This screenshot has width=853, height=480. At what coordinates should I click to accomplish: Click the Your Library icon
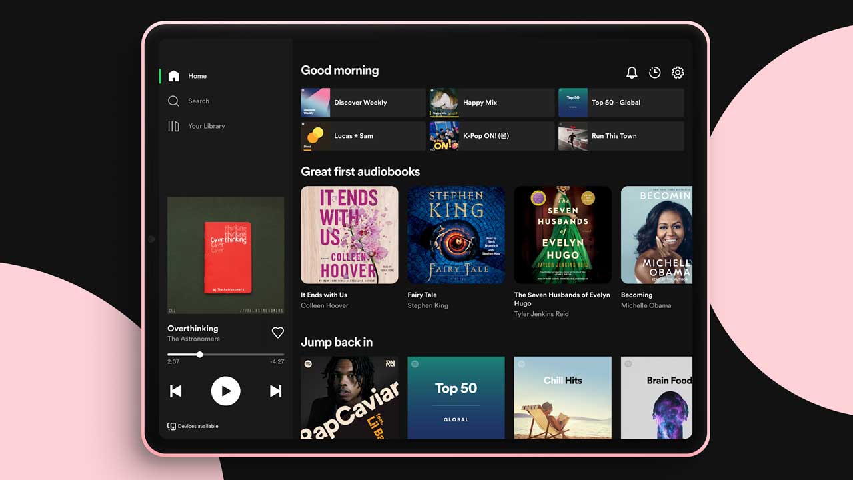click(x=173, y=126)
